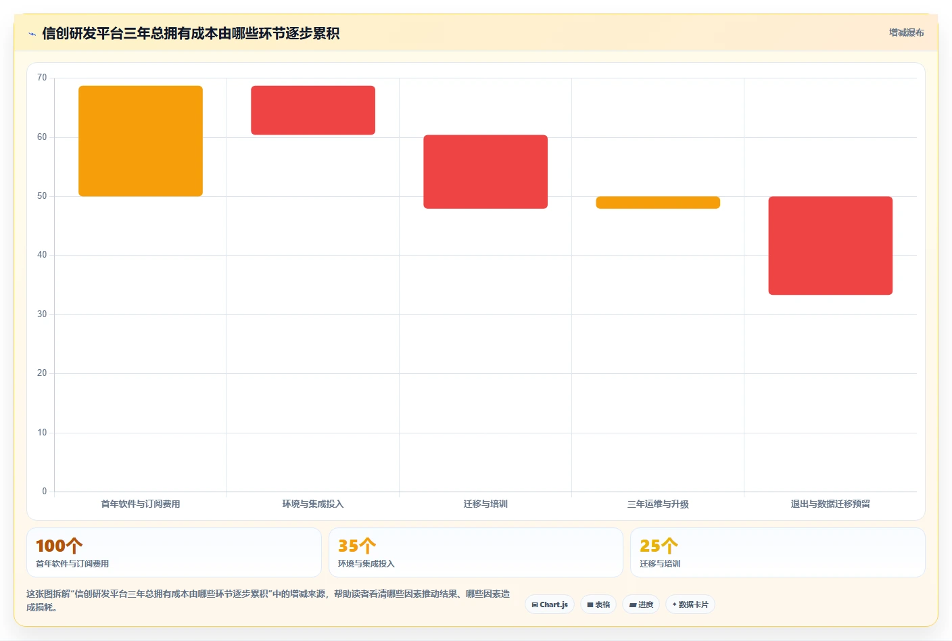Image resolution: width=952 pixels, height=641 pixels.
Task: Click the 25个 迁移与培训 data card
Action: pyautogui.click(x=778, y=552)
